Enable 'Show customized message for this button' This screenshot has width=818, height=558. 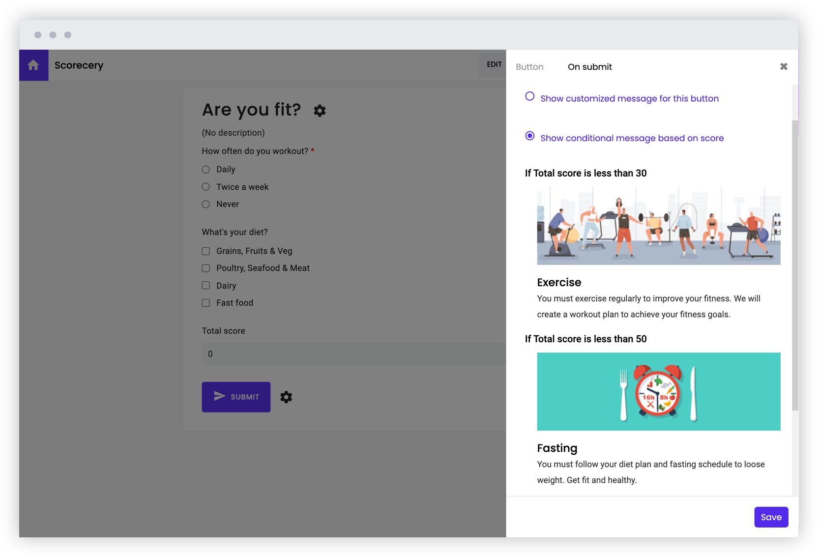click(529, 96)
